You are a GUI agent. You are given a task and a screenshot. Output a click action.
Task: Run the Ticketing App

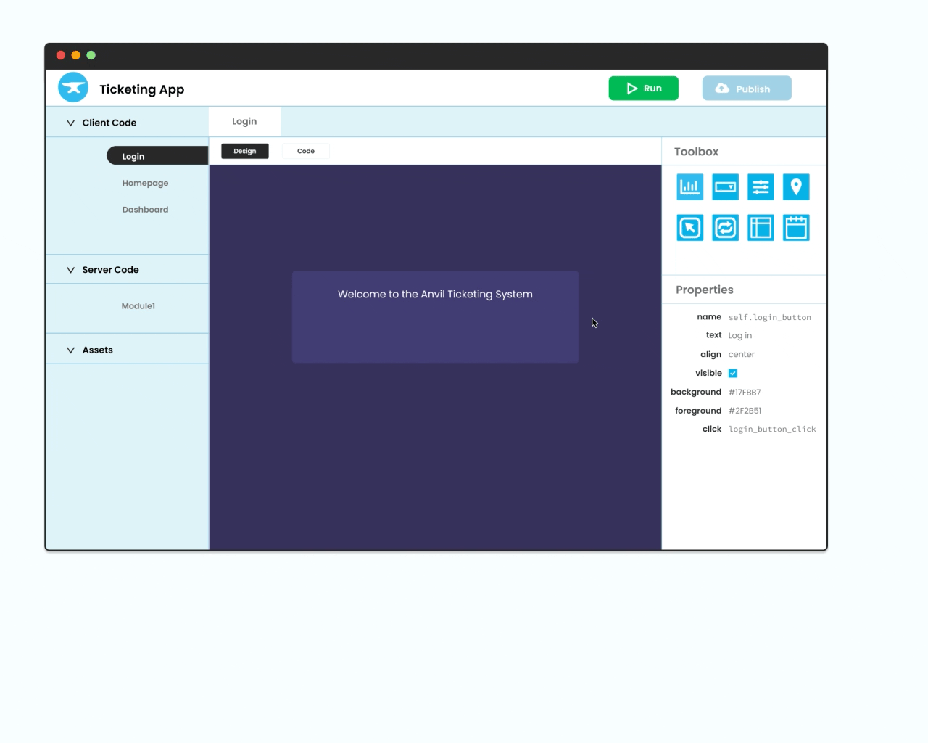tap(644, 89)
